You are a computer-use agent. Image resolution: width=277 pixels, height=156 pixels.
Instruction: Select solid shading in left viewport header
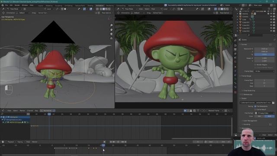(104, 9)
